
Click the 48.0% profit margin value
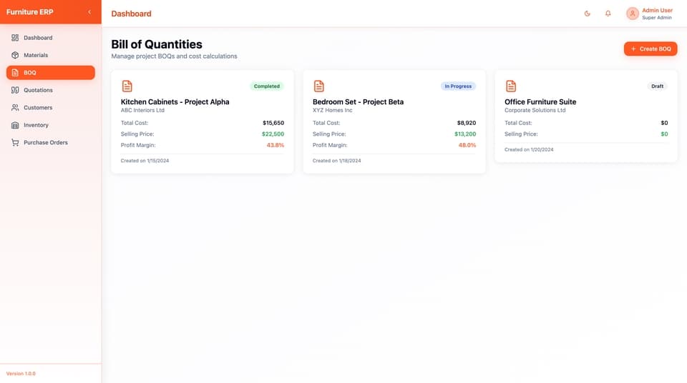coord(467,145)
